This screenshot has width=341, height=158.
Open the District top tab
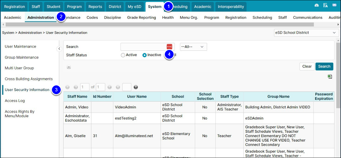tap(115, 7)
